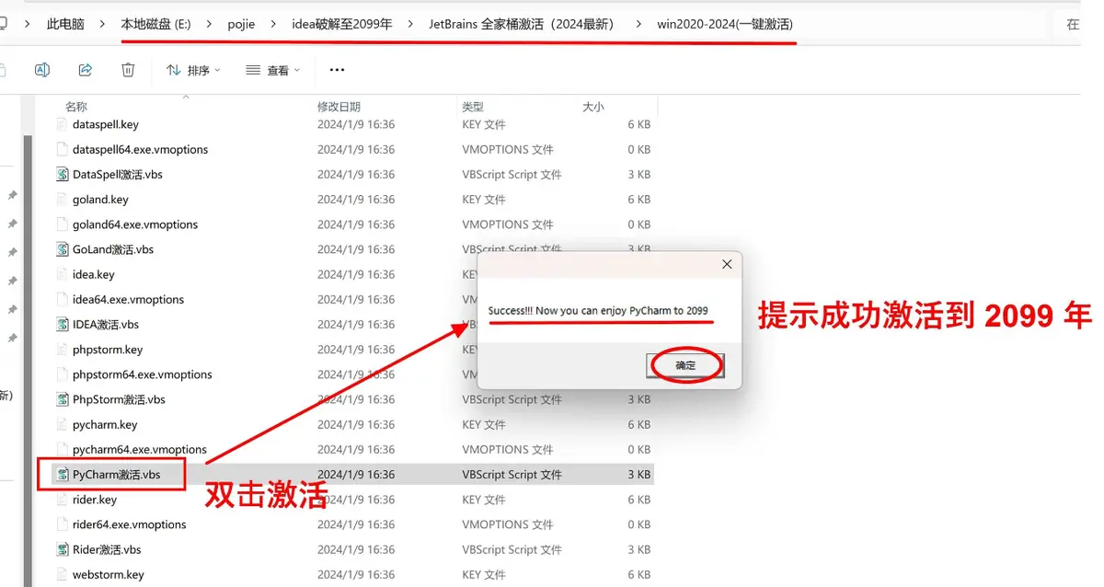Select the file phpstorm64.exe.vmoptions
Image resolution: width=1104 pixels, height=587 pixels.
[x=143, y=374]
